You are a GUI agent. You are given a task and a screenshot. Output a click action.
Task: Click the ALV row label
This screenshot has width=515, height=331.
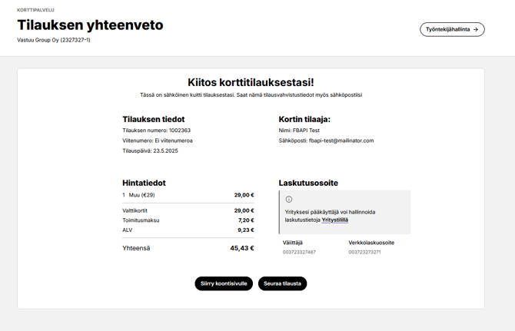coord(128,230)
